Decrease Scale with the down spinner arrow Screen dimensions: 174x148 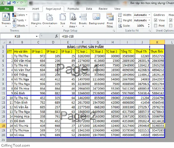[x=149, y=27]
